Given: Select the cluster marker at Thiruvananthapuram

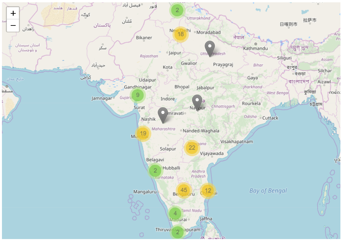Looking at the screenshot, I should [x=177, y=233].
